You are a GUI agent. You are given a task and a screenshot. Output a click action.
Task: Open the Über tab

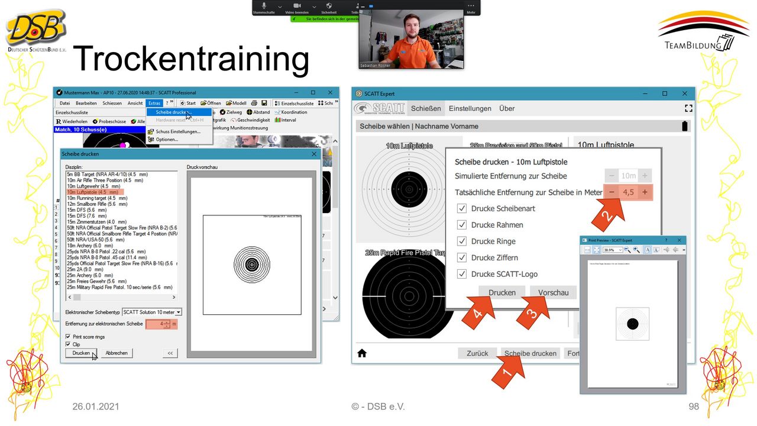pyautogui.click(x=507, y=108)
